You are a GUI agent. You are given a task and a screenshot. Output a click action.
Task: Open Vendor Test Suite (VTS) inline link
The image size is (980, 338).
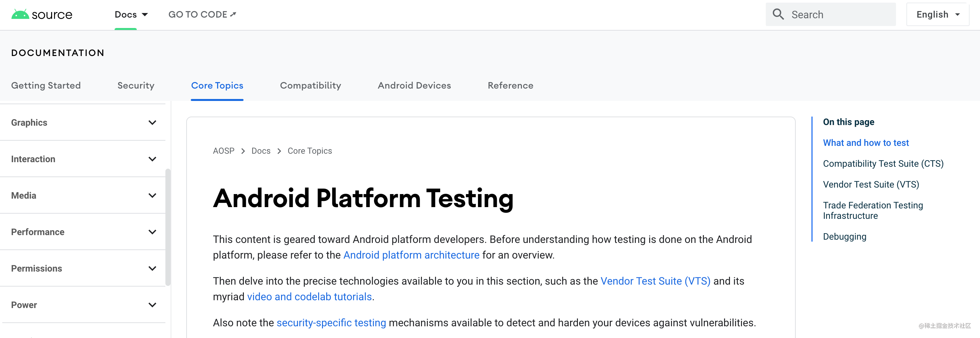click(655, 281)
